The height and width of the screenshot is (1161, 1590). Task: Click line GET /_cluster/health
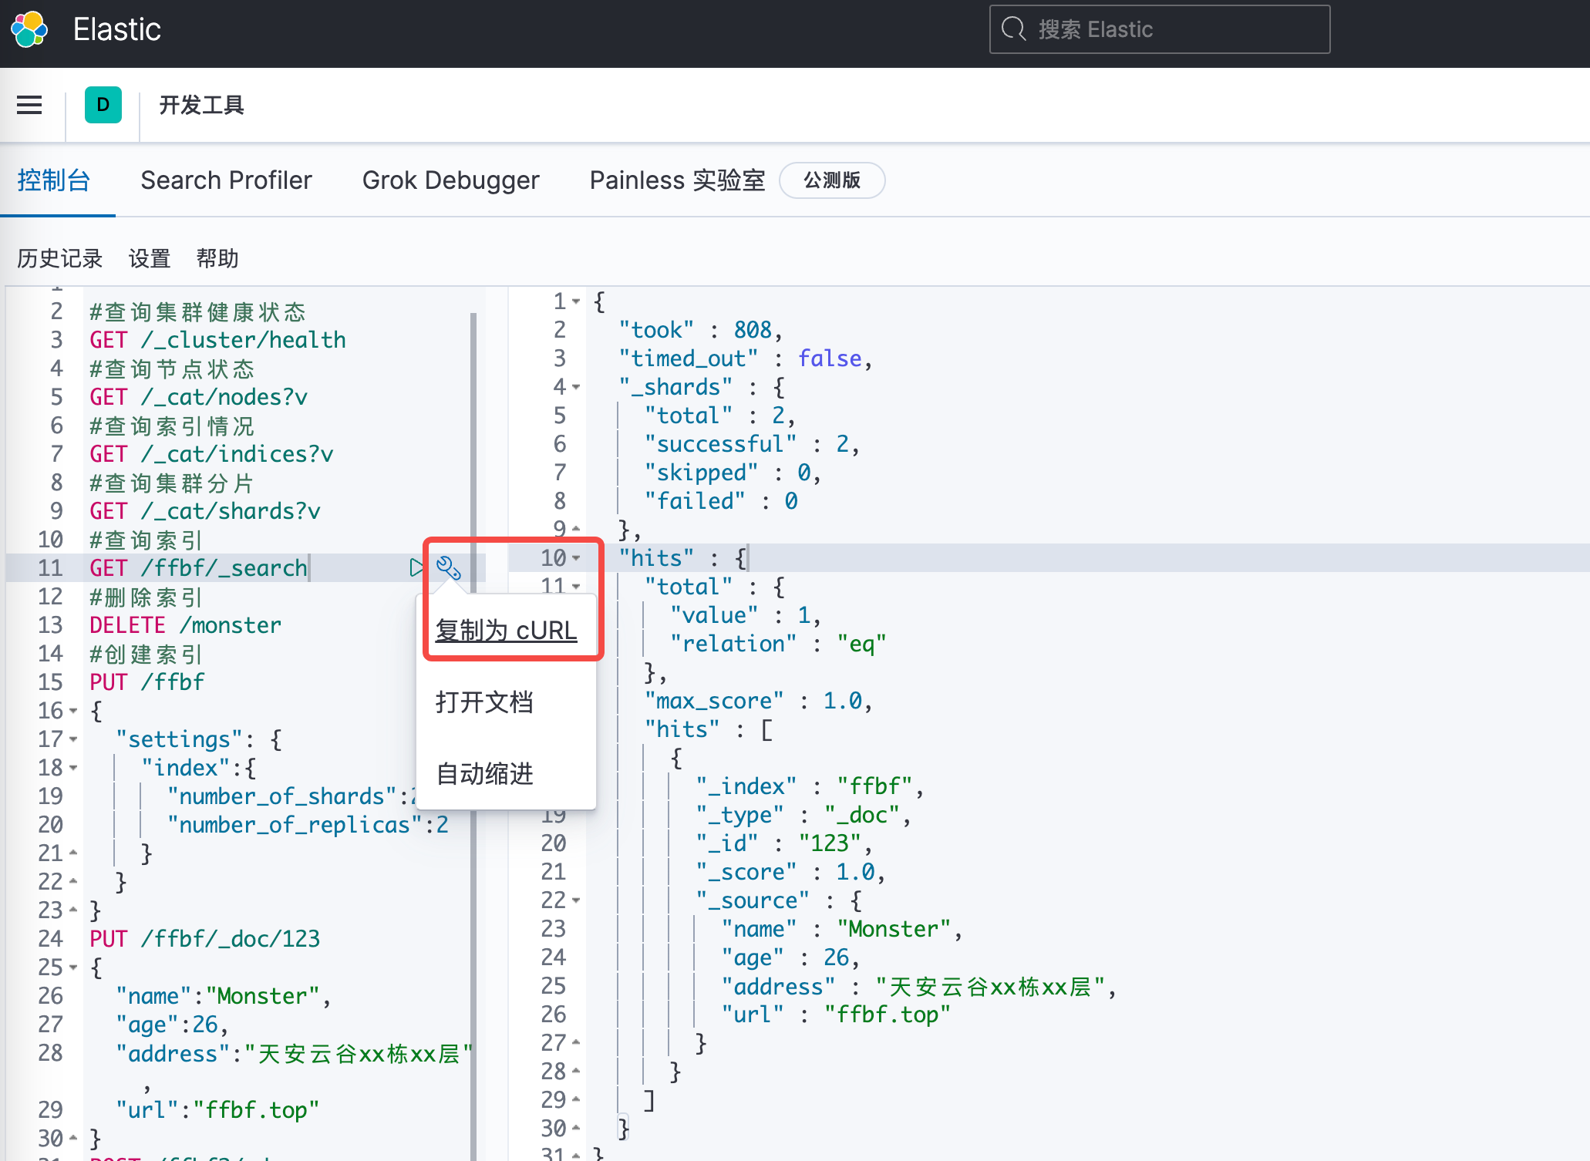217,340
